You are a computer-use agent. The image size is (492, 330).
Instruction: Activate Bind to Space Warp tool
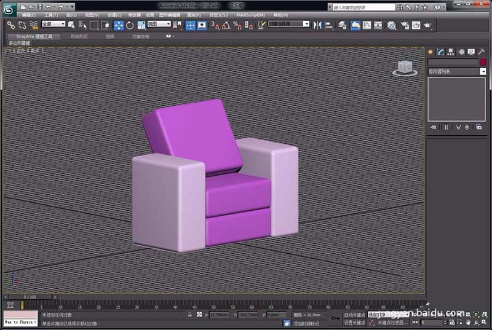[34, 25]
